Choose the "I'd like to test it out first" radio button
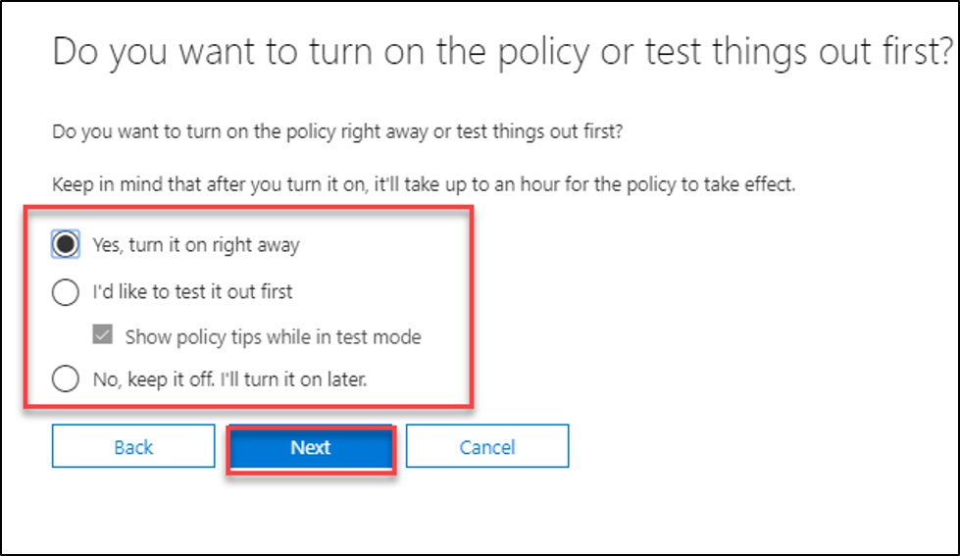 tap(66, 291)
